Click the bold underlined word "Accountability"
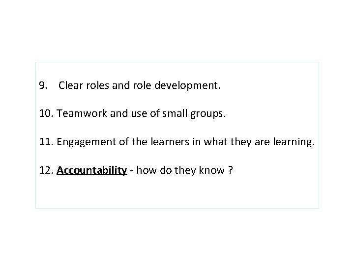The width and height of the screenshot is (354, 265). pyautogui.click(x=92, y=171)
